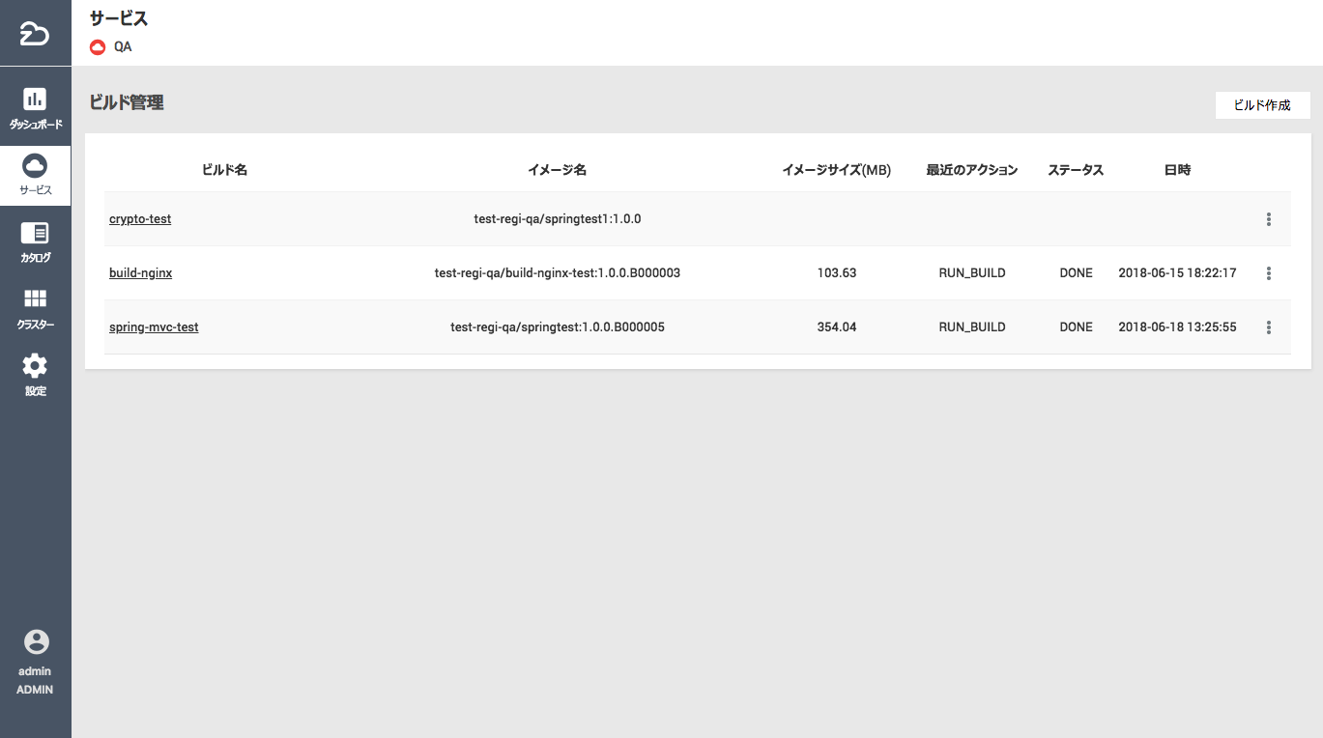Click RUN_BUILD in the build-nginx row
This screenshot has width=1323, height=738.
tap(972, 273)
